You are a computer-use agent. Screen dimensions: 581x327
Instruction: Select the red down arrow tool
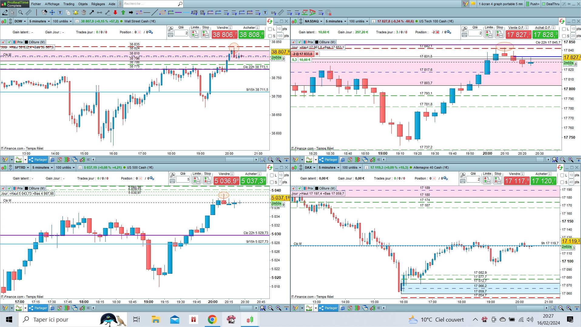tap(115, 12)
